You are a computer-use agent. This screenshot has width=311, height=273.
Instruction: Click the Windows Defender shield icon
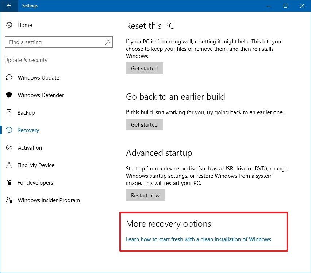(x=9, y=95)
